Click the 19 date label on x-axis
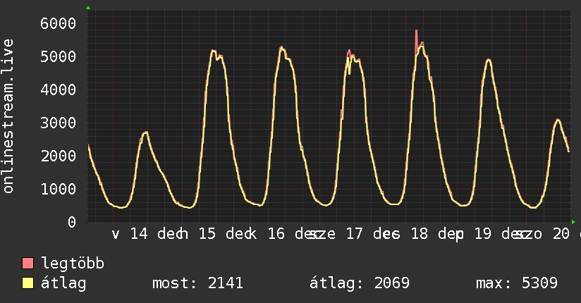This screenshot has height=303, width=581. [x=483, y=234]
